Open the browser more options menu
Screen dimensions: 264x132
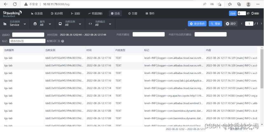258,4
